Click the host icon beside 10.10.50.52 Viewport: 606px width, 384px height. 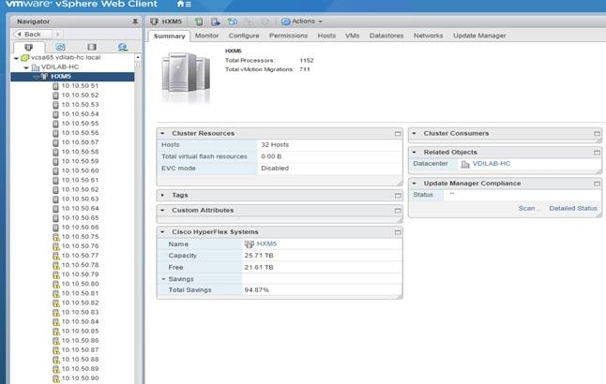point(55,96)
